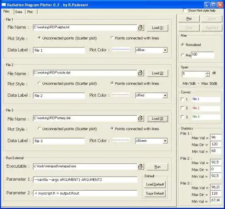Image resolution: width=225 pixels, height=209 pixels.
Task: Click Span value field showing 5
Action: coord(193,74)
